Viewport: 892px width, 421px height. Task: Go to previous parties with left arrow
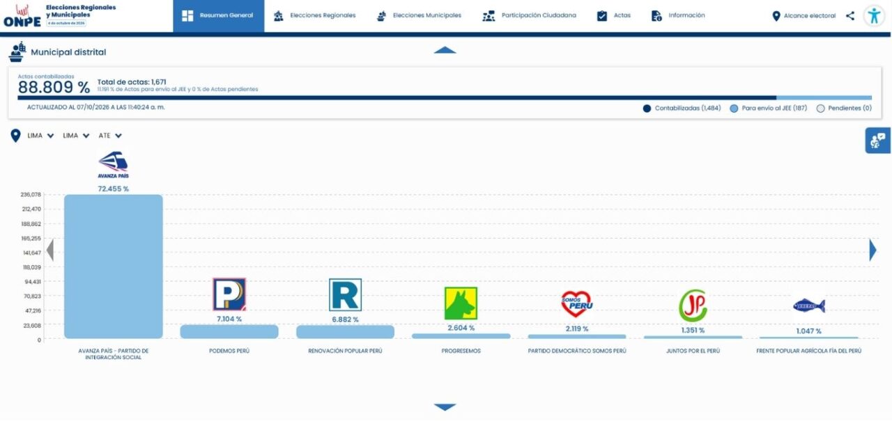pyautogui.click(x=50, y=250)
